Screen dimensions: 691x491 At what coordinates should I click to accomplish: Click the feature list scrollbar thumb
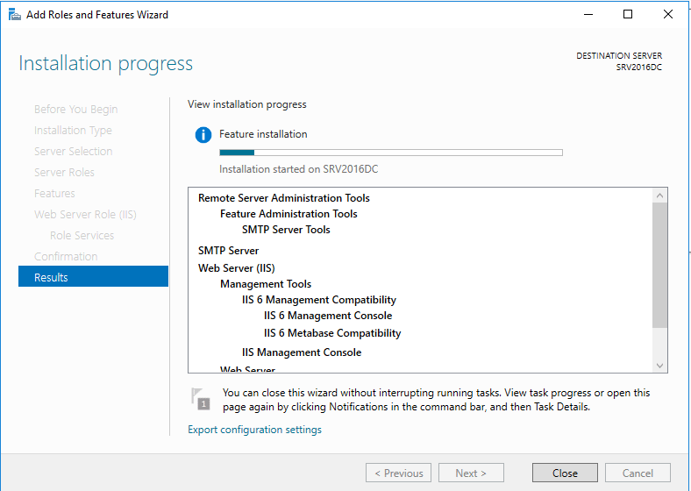click(659, 266)
